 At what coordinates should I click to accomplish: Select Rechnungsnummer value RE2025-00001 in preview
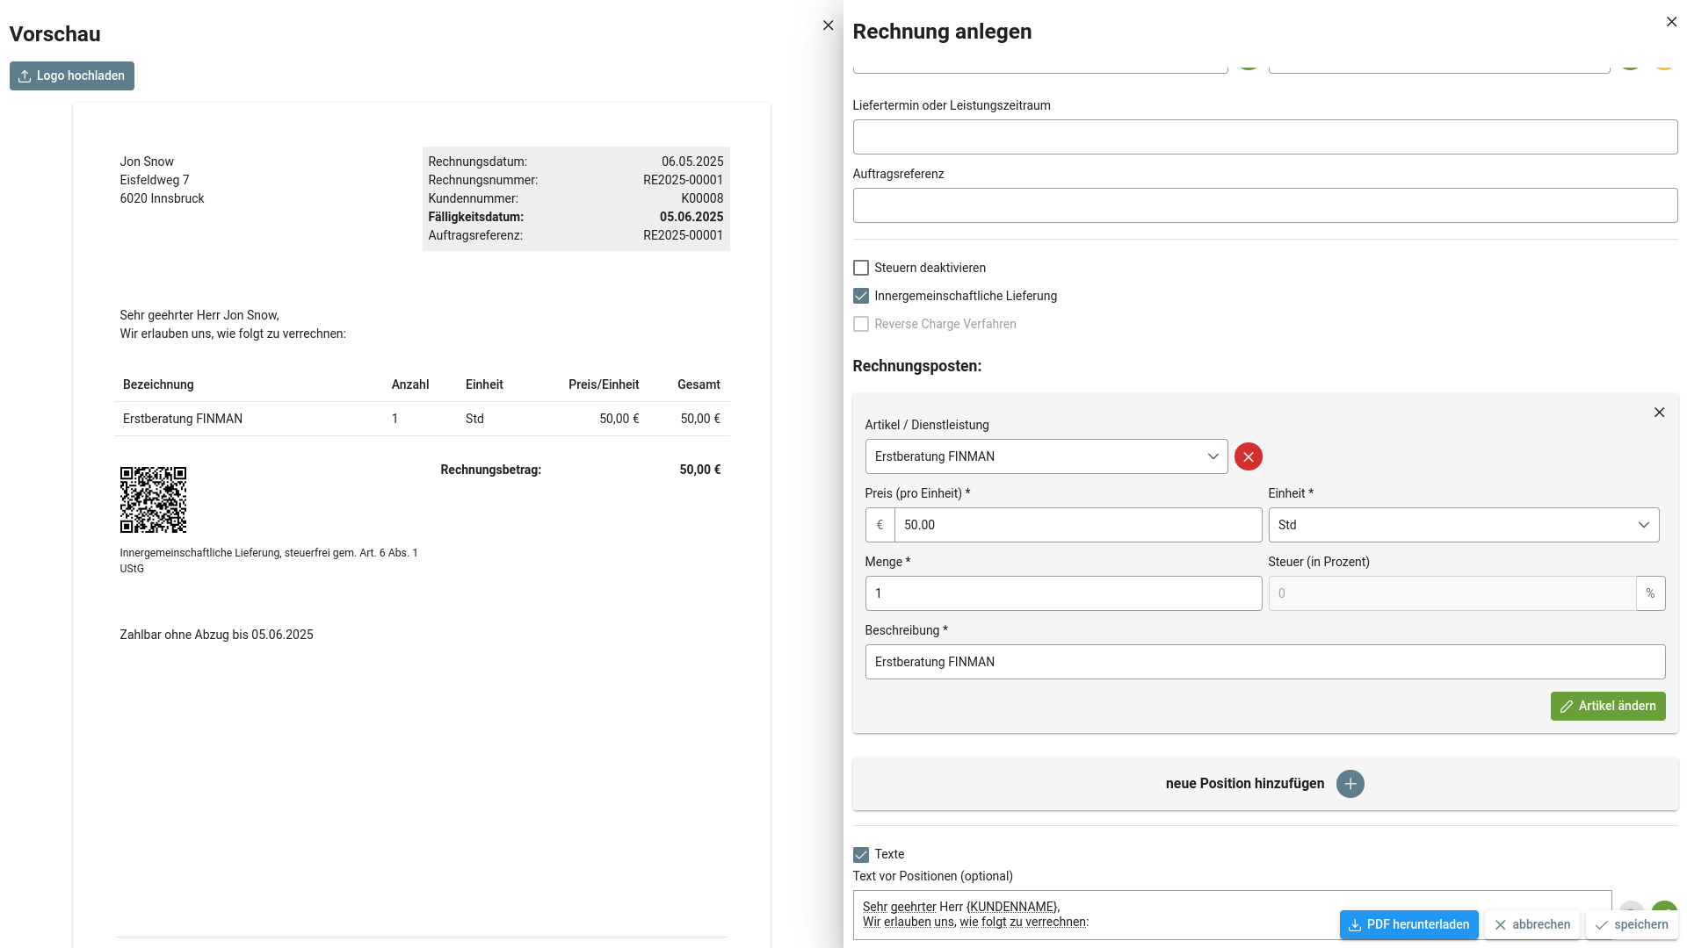pyautogui.click(x=683, y=180)
